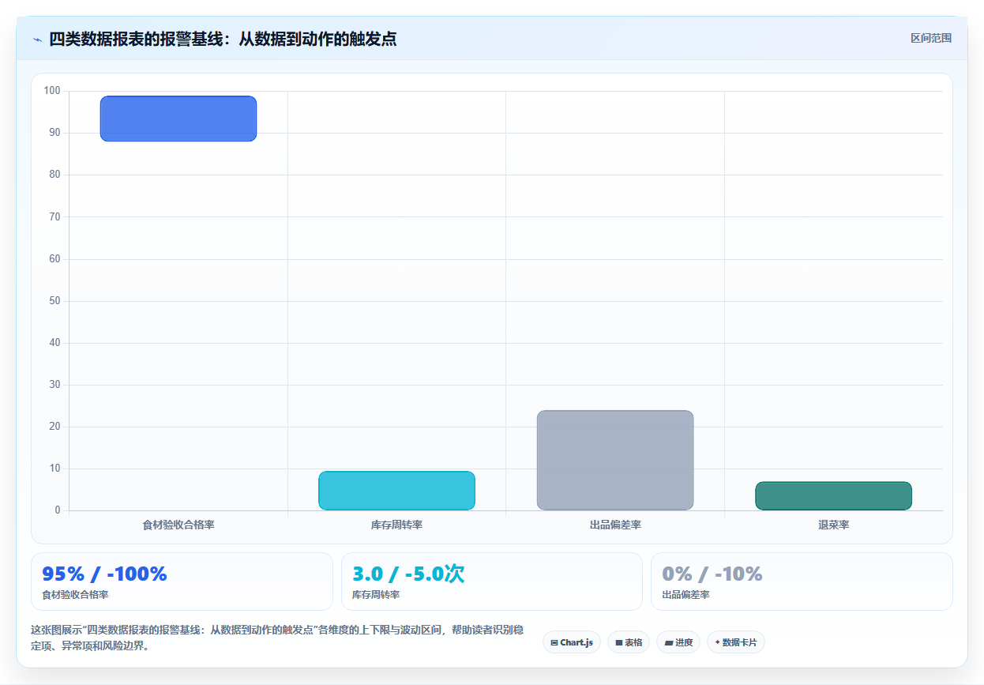Click the description paragraph starting 这张图展示
Viewport: 984px width, 685px height.
click(277, 638)
